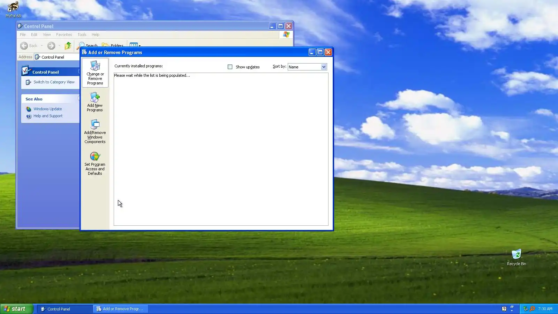Switch to Add or Remove Programs taskbar button
Screen dimensions: 558x314
click(121, 309)
